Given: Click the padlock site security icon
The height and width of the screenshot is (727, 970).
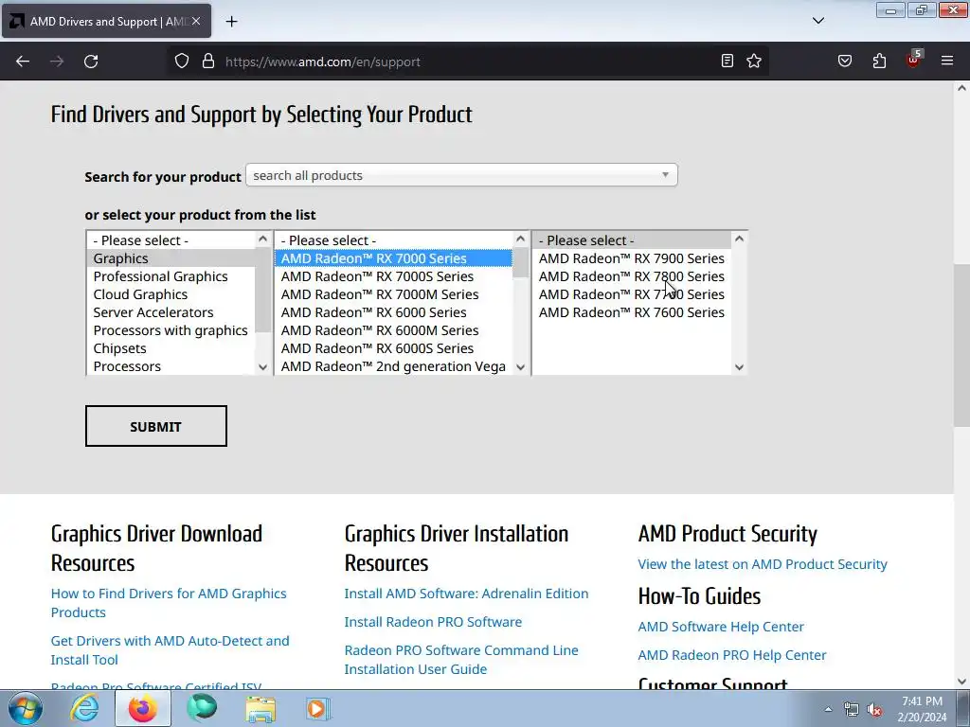Looking at the screenshot, I should (208, 62).
